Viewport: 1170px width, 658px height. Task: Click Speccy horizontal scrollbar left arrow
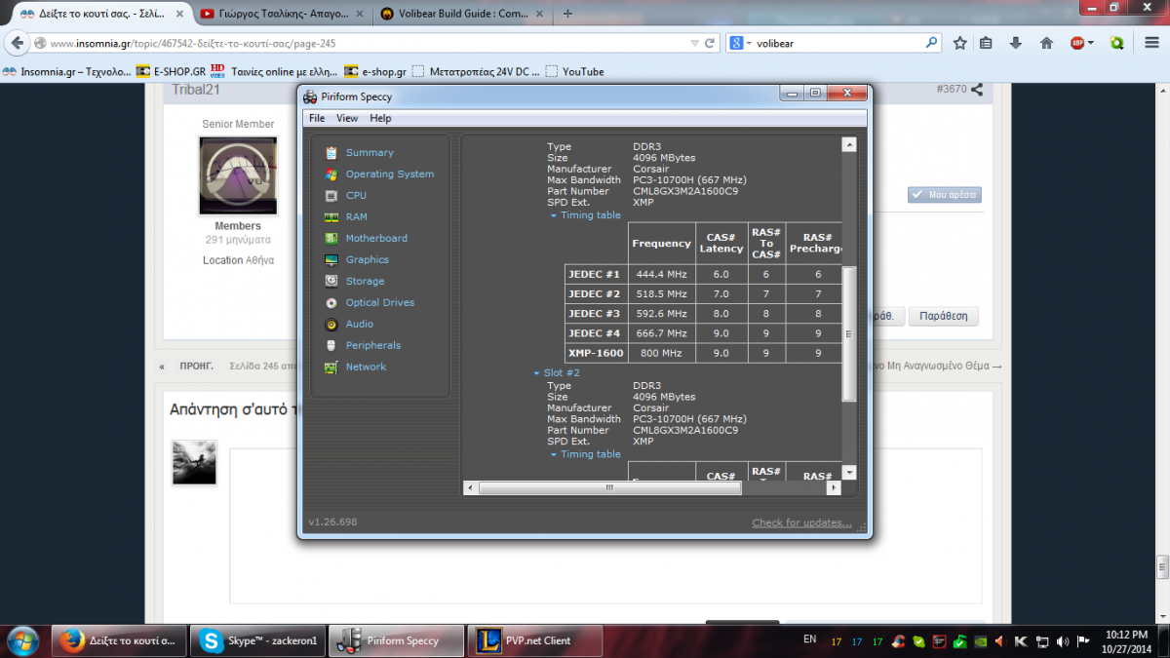pyautogui.click(x=470, y=487)
